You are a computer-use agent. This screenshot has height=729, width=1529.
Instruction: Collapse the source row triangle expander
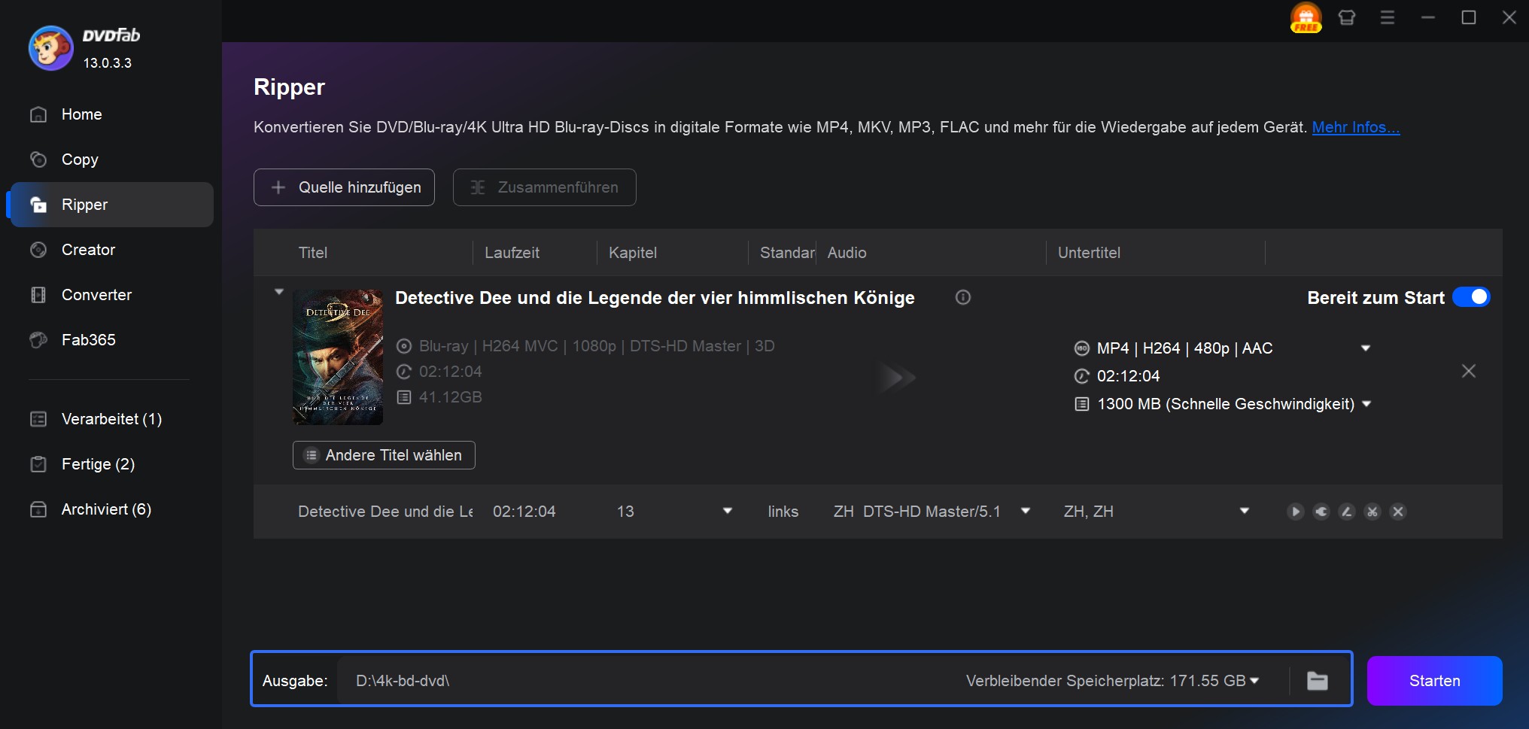tap(279, 292)
